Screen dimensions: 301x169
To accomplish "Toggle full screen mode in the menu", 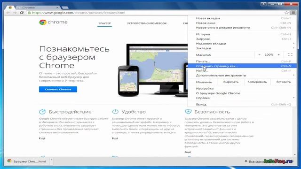I will [290, 55].
